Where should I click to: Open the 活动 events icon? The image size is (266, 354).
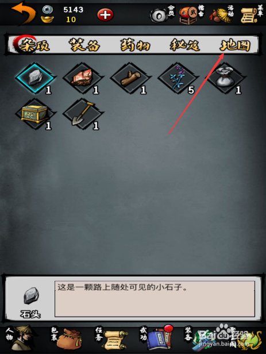[222, 14]
